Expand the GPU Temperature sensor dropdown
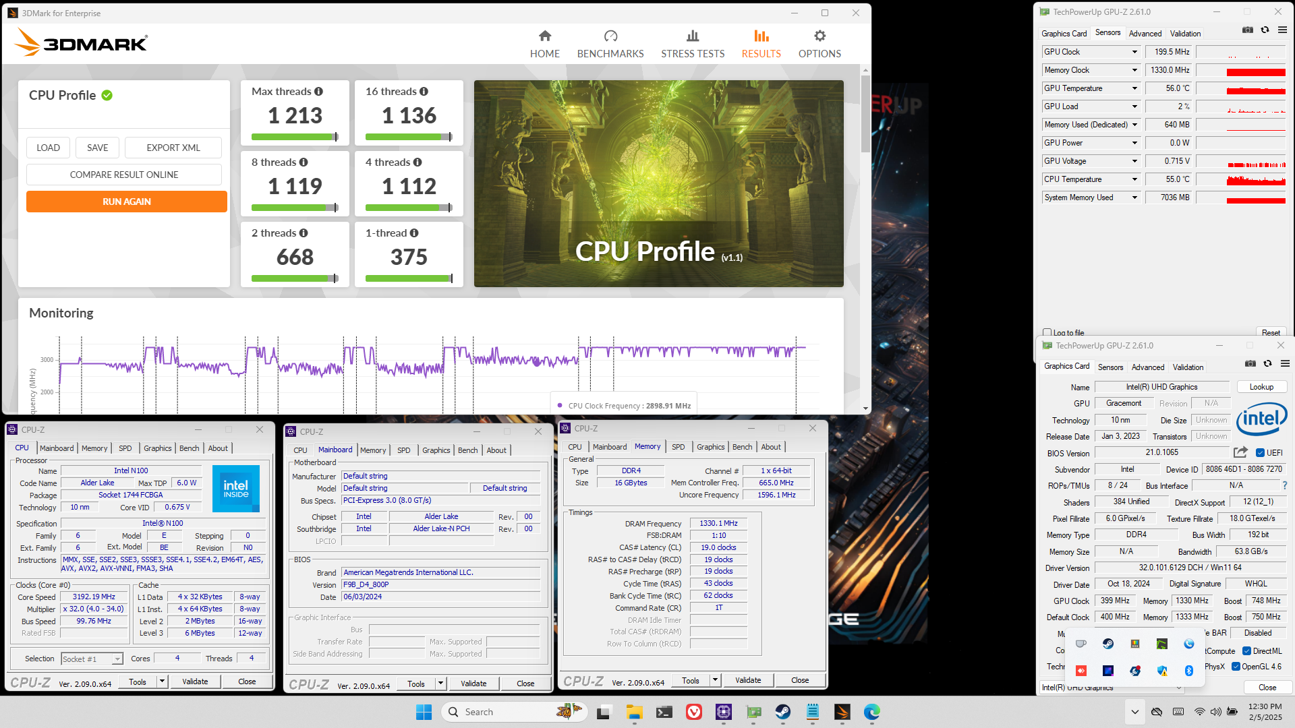This screenshot has height=728, width=1295. pos(1134,88)
